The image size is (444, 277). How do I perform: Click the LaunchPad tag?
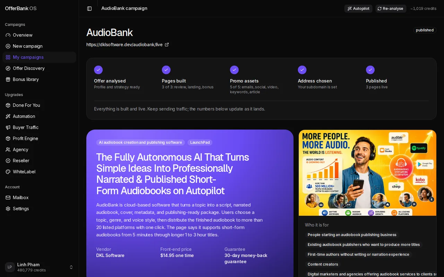[200, 142]
